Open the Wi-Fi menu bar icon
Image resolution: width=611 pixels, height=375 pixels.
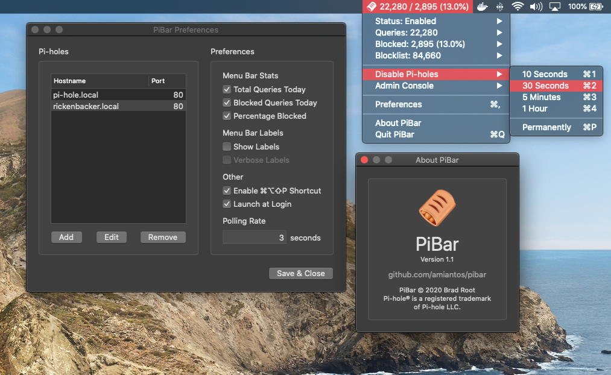518,7
